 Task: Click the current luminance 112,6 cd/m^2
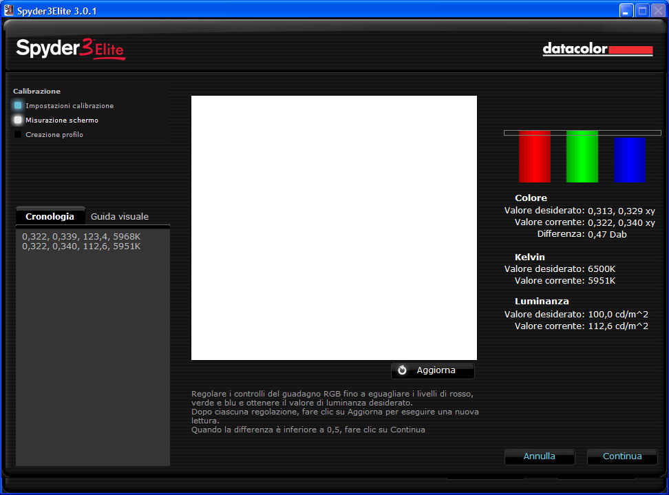pos(618,326)
